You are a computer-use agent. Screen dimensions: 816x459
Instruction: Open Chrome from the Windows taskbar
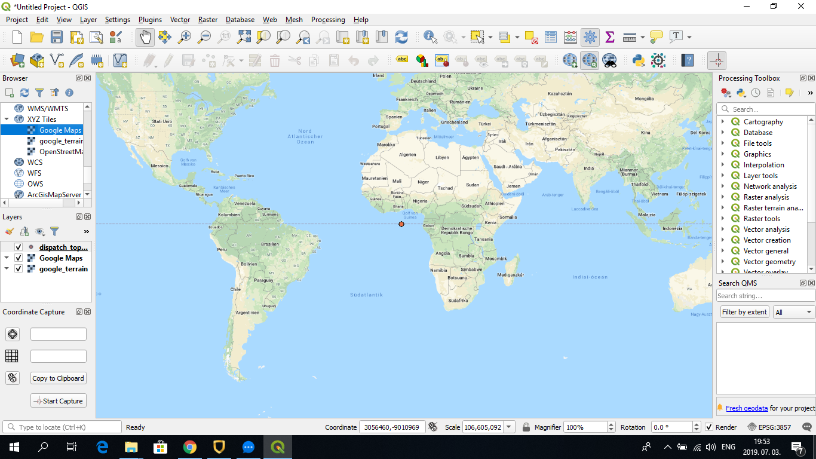(x=190, y=447)
